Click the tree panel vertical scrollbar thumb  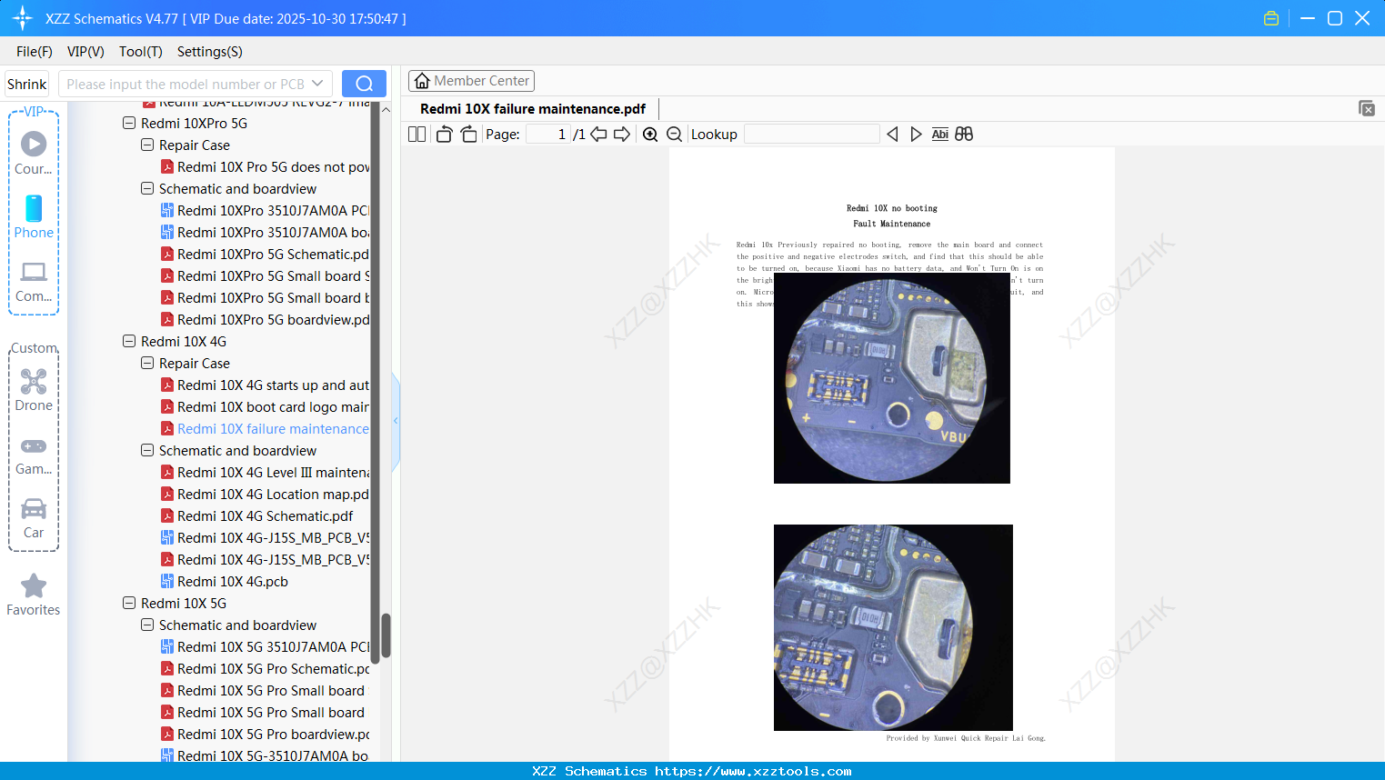[x=386, y=635]
